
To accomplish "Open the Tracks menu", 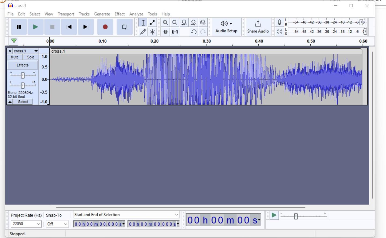I will pos(84,14).
